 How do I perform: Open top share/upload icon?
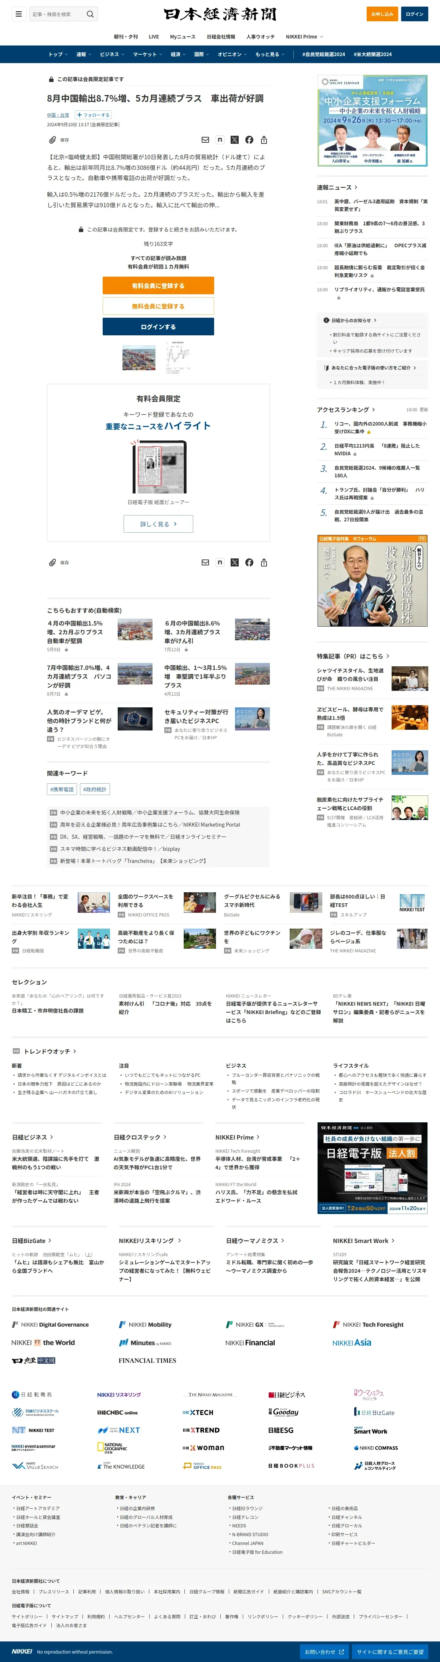point(264,139)
